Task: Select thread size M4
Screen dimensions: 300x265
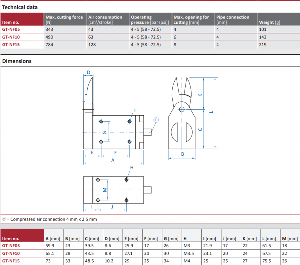Action: (x=187, y=261)
